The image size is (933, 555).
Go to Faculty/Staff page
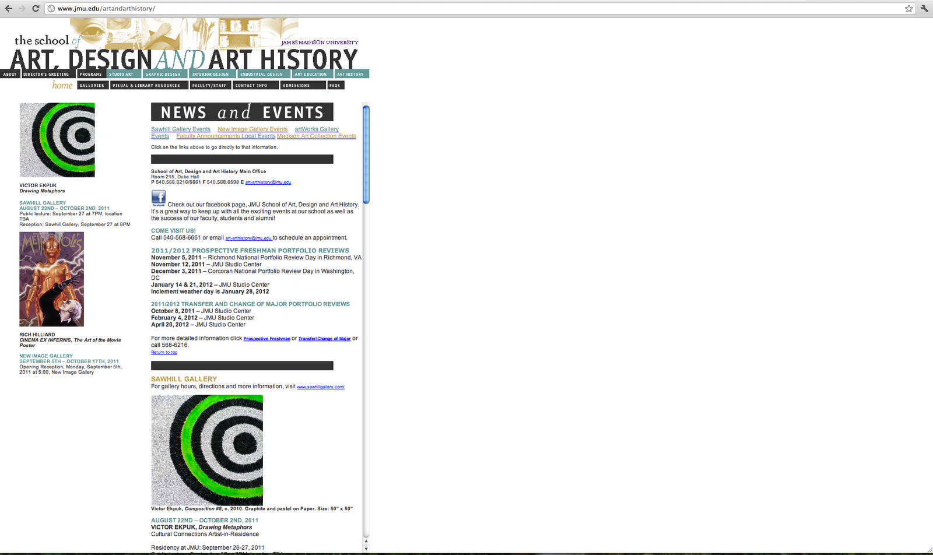209,85
